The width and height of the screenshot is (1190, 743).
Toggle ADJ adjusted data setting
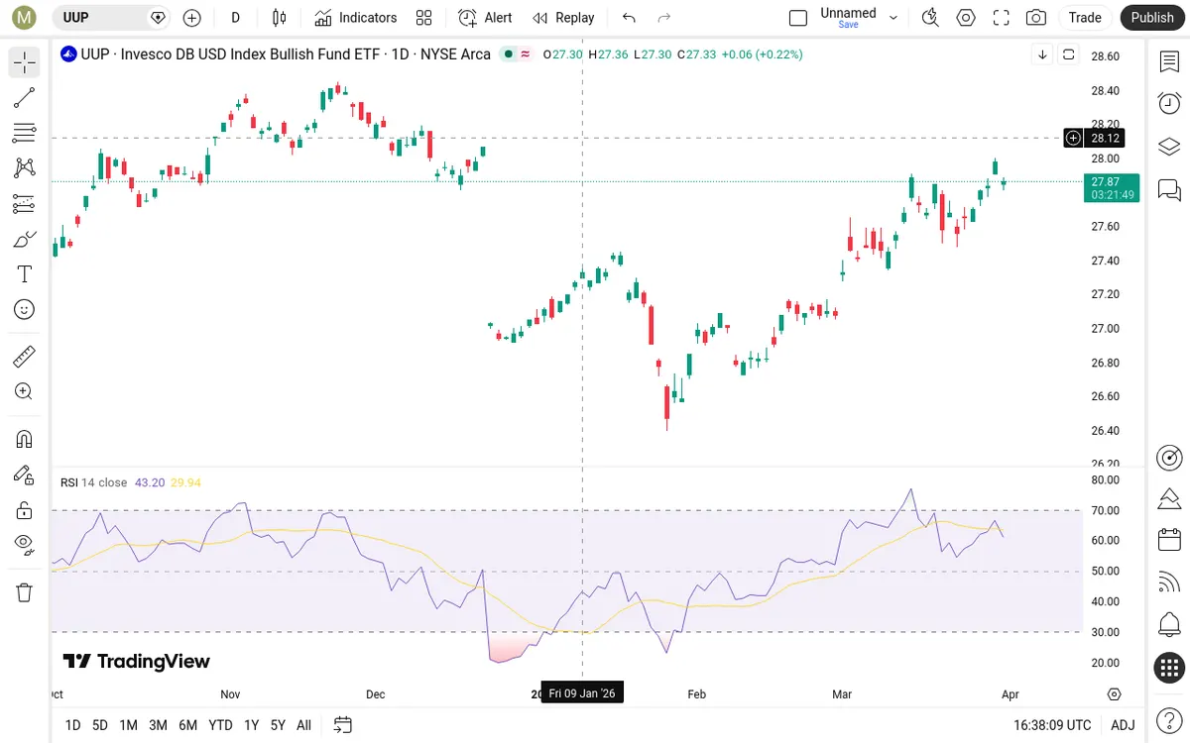point(1123,725)
